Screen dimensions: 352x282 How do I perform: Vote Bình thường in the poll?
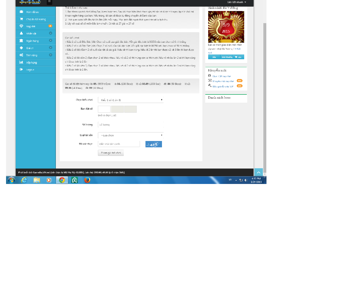pyautogui.click(x=227, y=57)
